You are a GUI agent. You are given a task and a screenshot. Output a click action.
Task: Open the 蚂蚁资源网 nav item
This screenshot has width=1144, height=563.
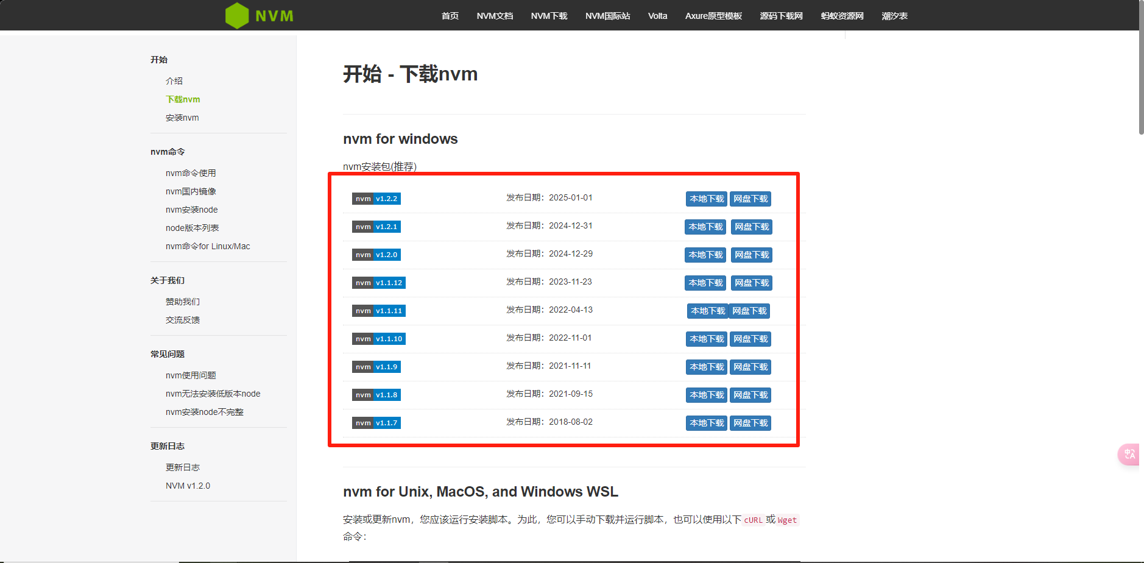coord(842,16)
